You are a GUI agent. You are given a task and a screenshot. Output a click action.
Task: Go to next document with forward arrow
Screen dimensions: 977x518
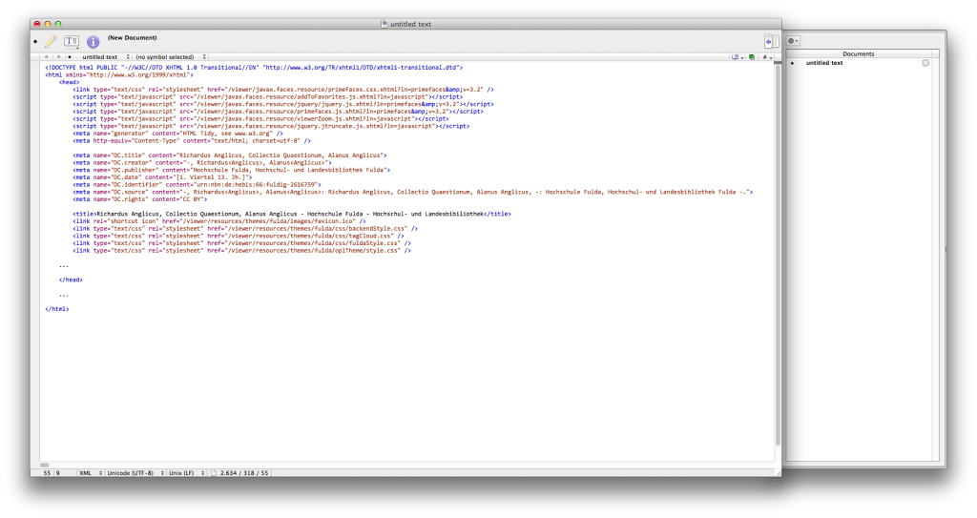(x=59, y=56)
